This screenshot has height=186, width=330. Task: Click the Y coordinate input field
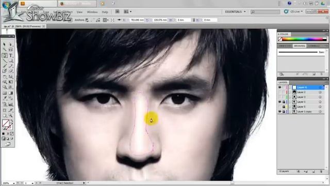pyautogui.click(x=160, y=20)
